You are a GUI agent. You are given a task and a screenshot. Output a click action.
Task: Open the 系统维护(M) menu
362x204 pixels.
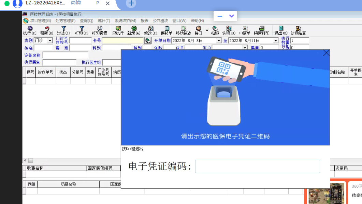coord(125,21)
